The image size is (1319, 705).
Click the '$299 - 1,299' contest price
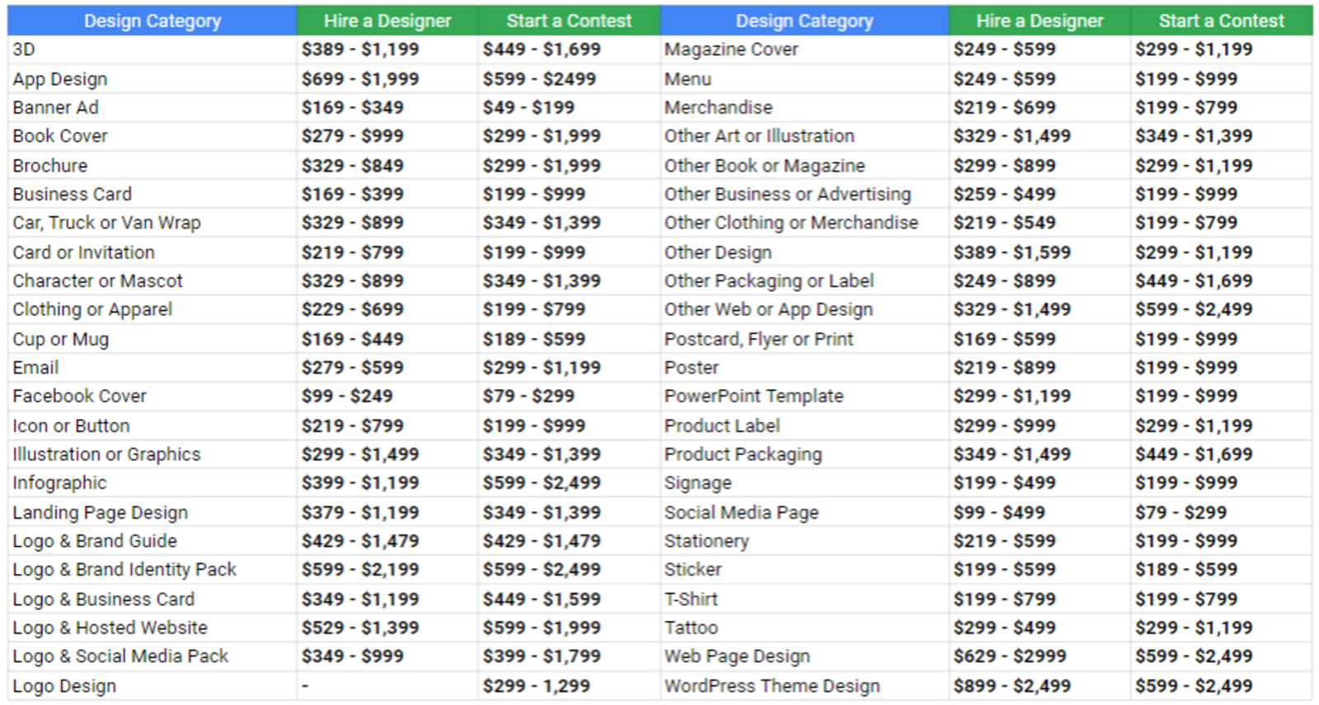pos(569,686)
